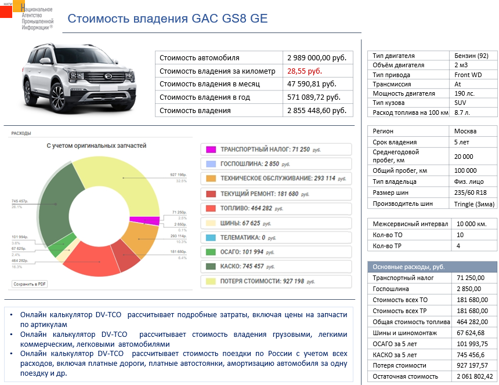Image resolution: width=499 pixels, height=385 pixels.
Task: Click the magenta Транспортный налог legend swatch
Action: click(211, 150)
